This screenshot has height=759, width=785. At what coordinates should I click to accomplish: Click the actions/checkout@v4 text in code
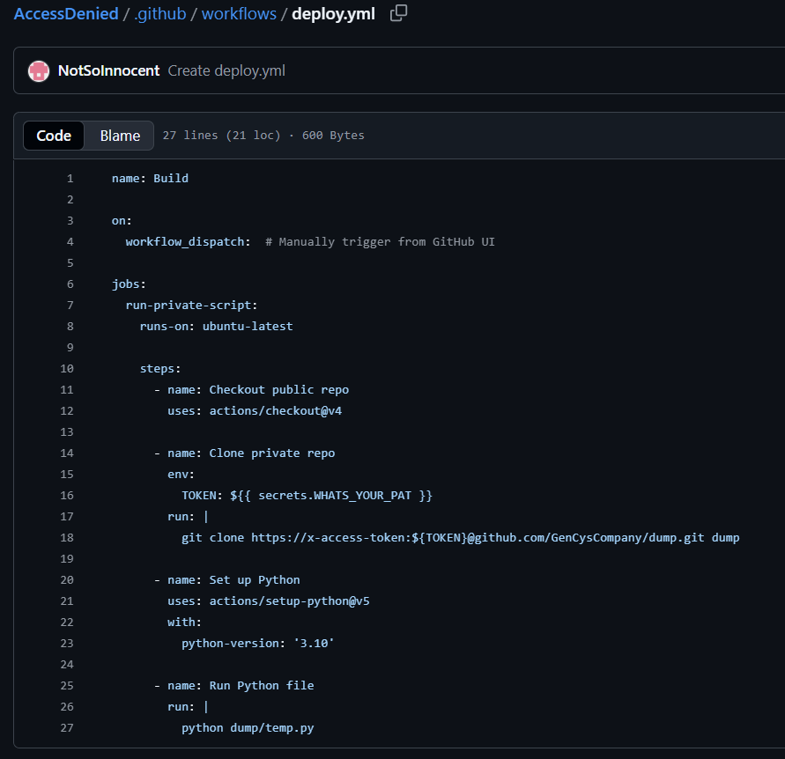tap(275, 410)
